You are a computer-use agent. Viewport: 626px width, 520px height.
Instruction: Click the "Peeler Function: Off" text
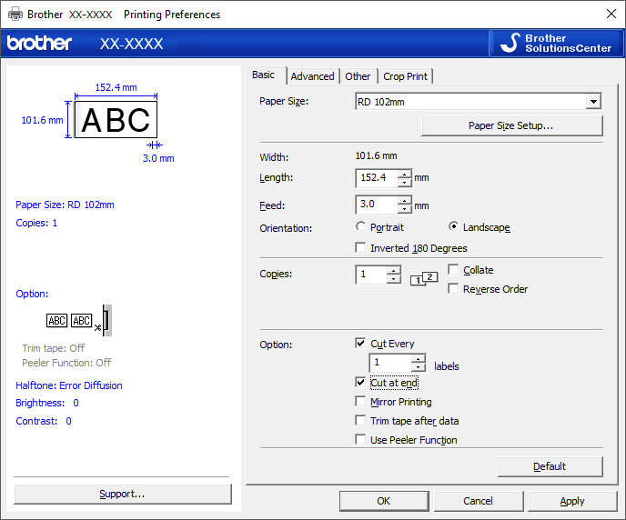coord(66,363)
